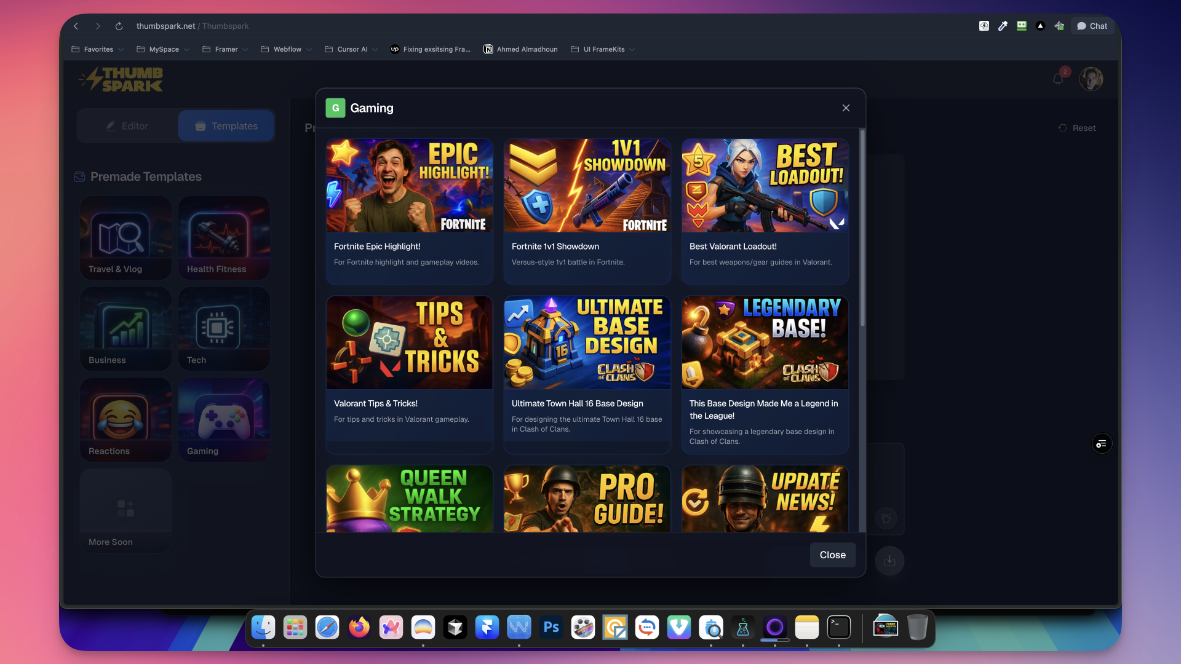1181x664 pixels.
Task: Open Terminal from the Dock
Action: click(839, 628)
